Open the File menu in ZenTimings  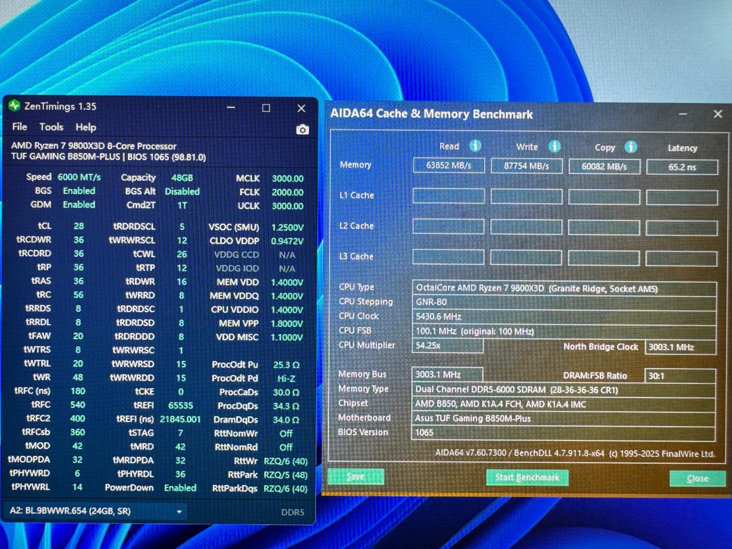coord(19,126)
